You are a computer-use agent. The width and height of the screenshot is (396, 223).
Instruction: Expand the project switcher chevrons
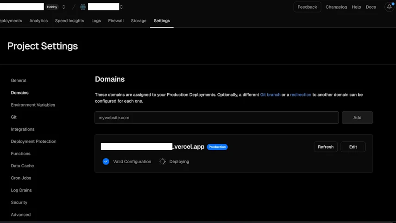click(121, 7)
